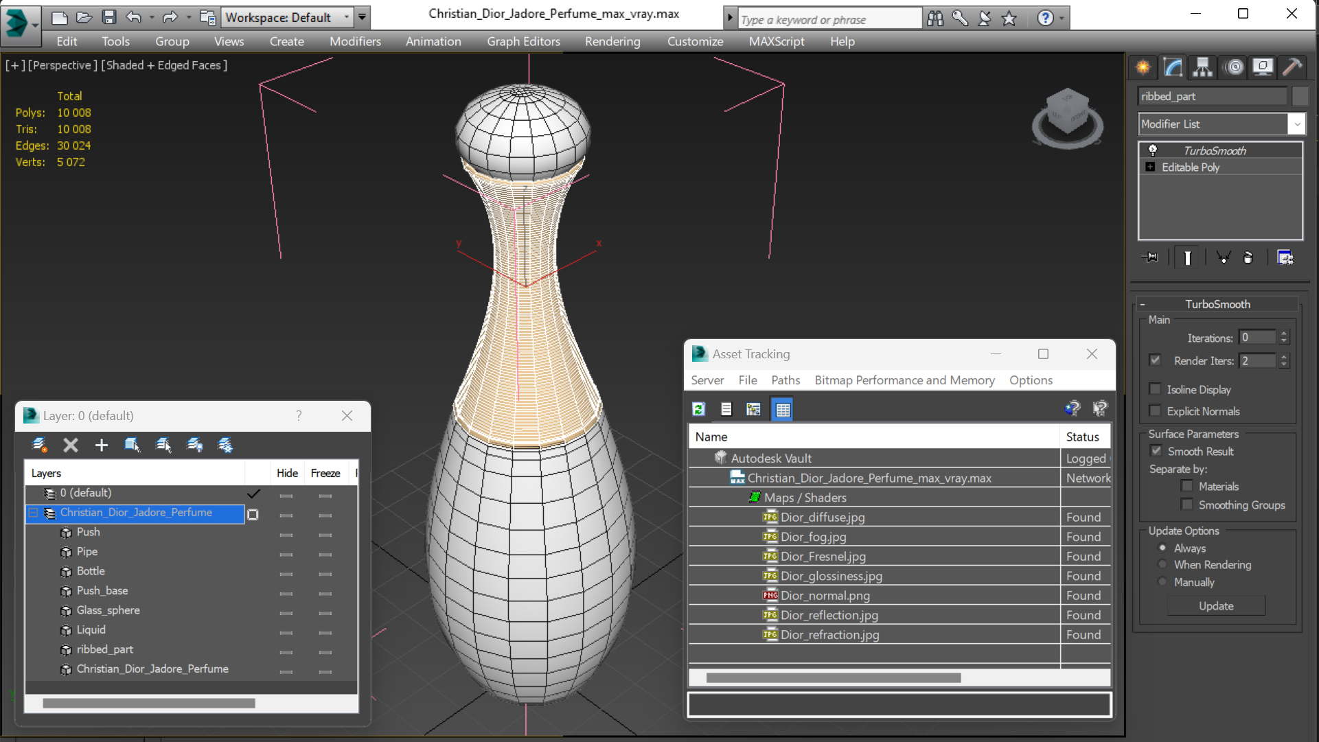Open the Rendering menu

pos(612,41)
